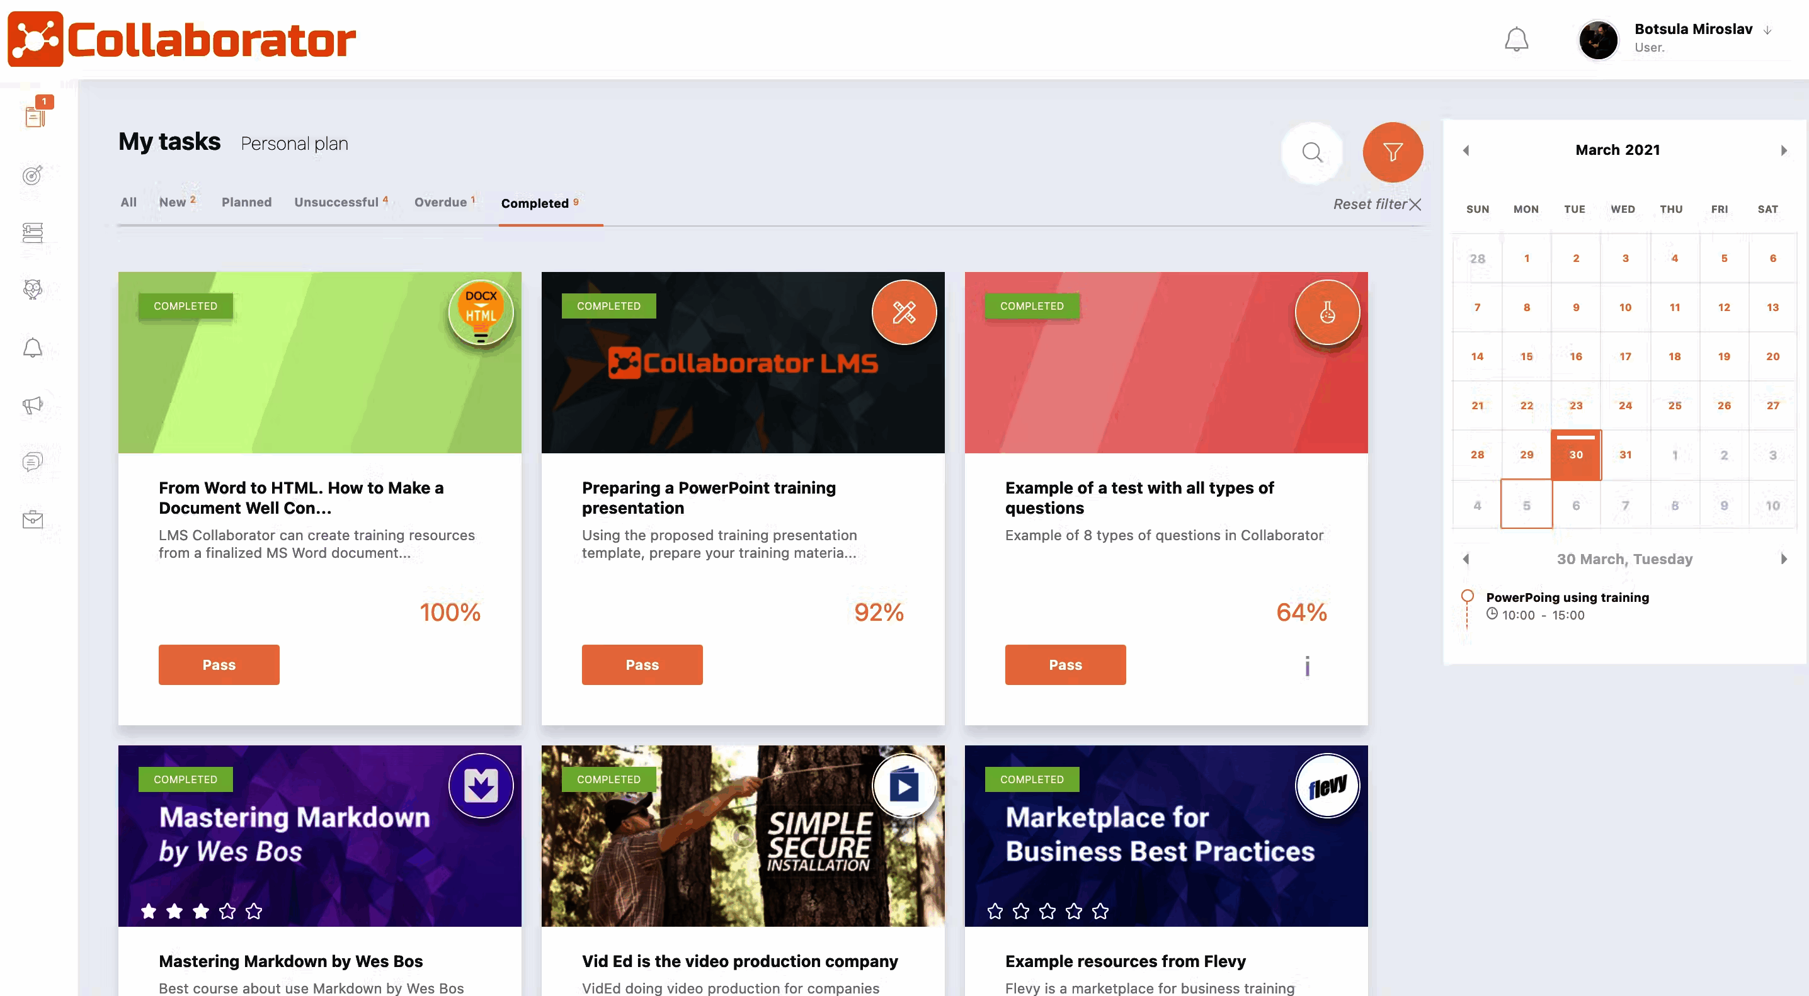Open the tasks notebook icon with badge

point(35,117)
